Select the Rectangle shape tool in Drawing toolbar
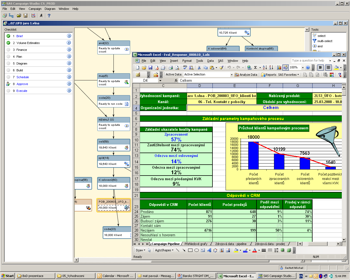This screenshot has width=350, height=280. tap(190, 250)
